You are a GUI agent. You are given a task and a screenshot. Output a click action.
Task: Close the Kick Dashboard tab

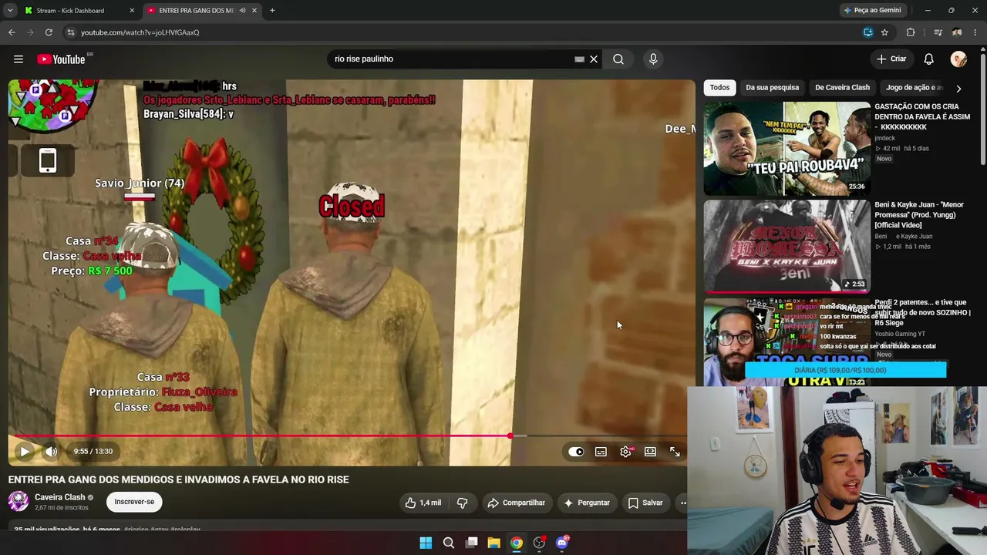(132, 11)
